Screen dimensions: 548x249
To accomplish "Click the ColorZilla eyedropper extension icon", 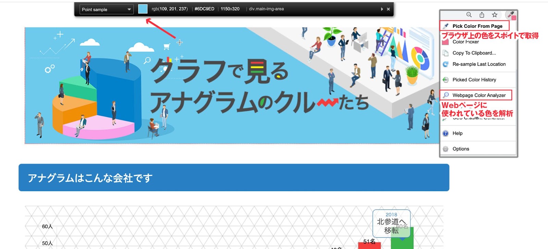I will 511,15.
